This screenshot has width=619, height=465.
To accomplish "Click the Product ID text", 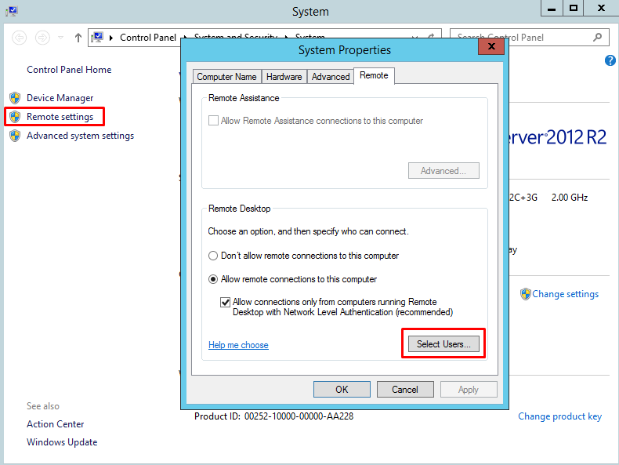I will (274, 416).
